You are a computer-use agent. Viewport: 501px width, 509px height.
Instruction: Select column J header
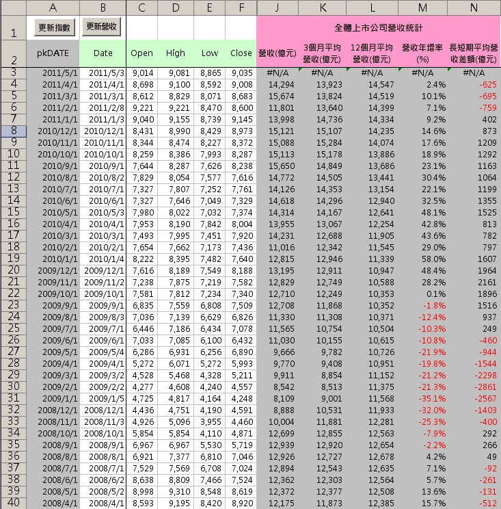(x=277, y=8)
